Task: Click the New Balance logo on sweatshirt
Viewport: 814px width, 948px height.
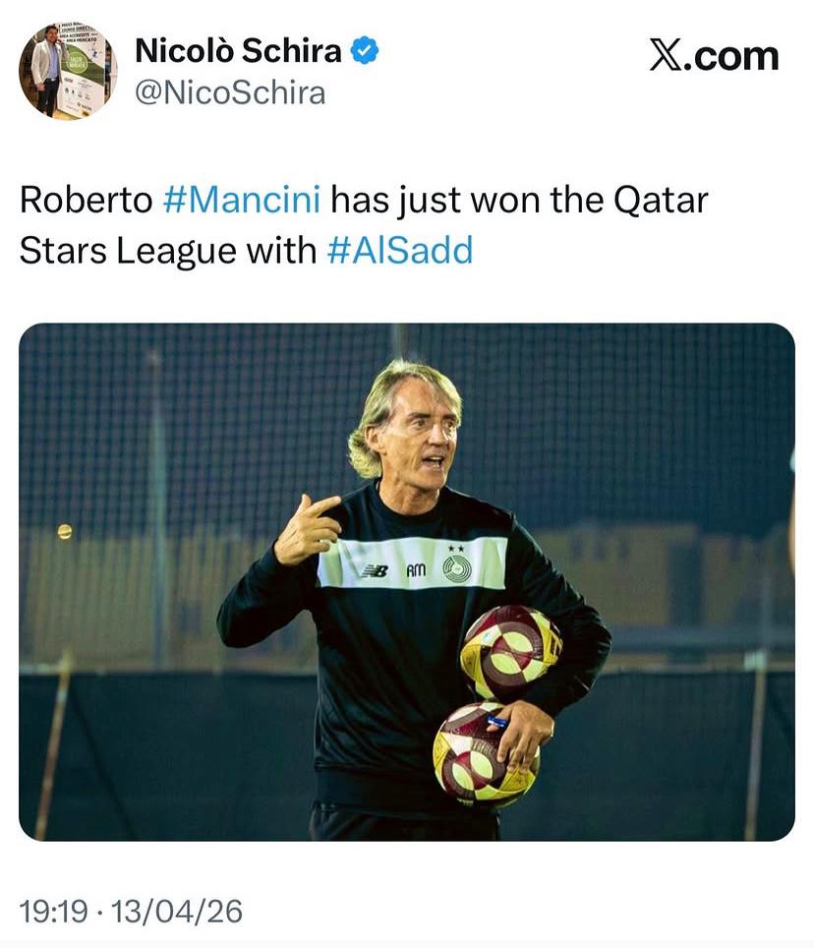Action: (x=374, y=570)
